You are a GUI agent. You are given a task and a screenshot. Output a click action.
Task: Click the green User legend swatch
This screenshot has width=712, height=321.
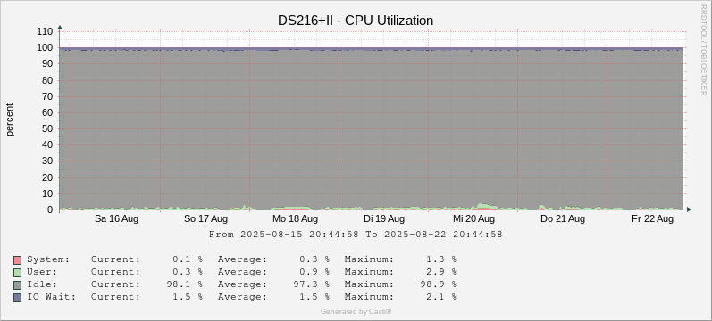point(17,273)
